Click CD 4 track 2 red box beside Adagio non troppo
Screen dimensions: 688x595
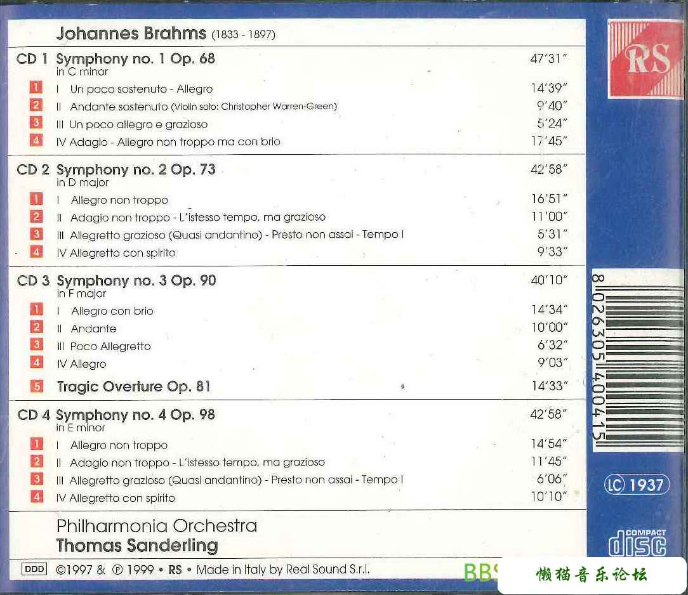(37, 461)
